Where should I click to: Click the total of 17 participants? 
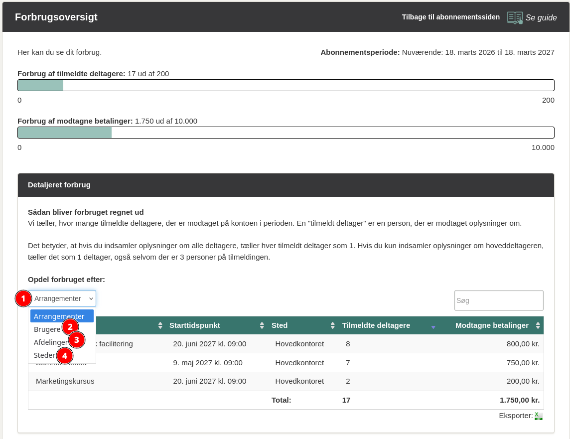346,400
